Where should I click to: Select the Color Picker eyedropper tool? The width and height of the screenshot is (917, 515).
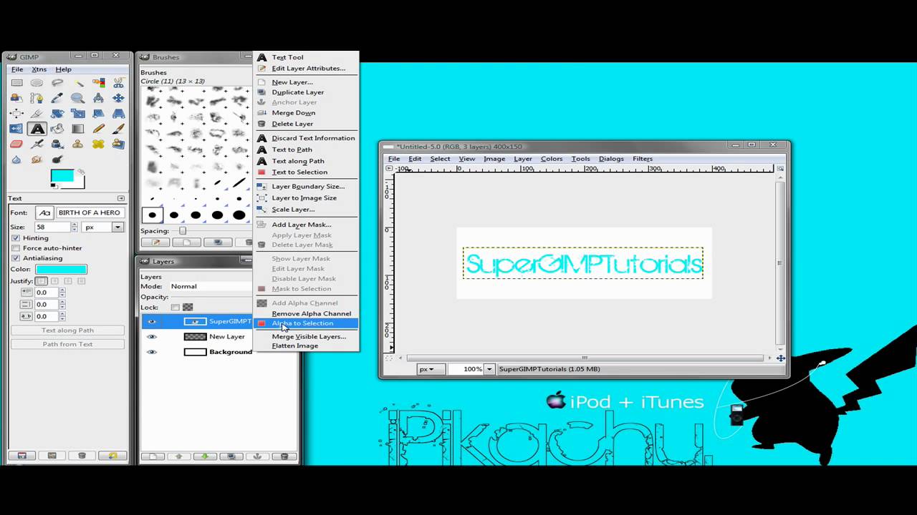[x=57, y=98]
